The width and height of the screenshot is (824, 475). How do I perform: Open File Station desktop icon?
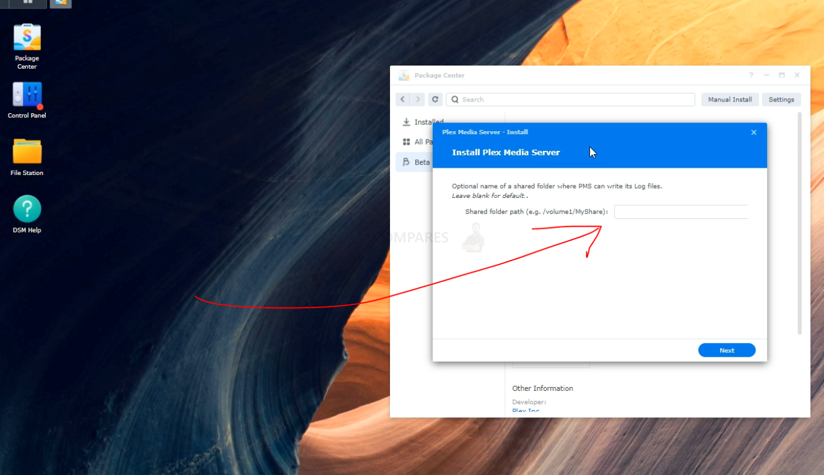coord(27,156)
